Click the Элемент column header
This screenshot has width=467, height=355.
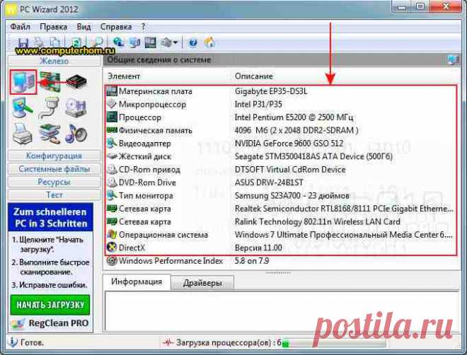(x=124, y=76)
